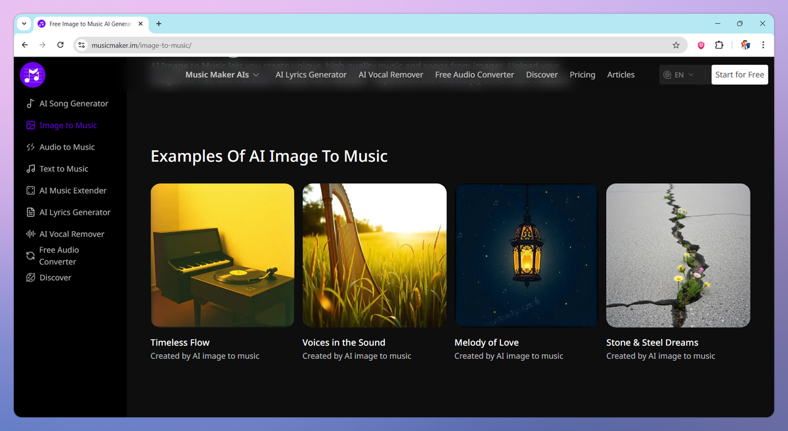Open the Articles menu item
788x431 pixels.
click(x=620, y=74)
